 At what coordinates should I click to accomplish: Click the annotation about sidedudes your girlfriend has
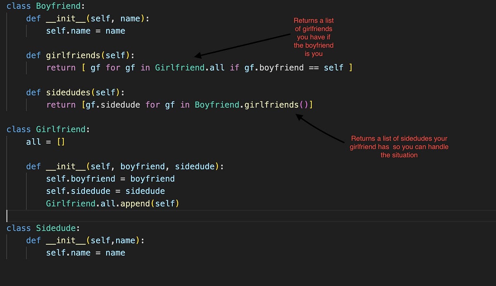click(399, 147)
